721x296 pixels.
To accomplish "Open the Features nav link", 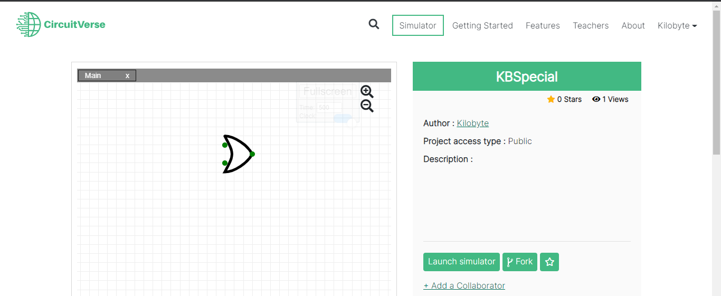I will click(x=543, y=25).
